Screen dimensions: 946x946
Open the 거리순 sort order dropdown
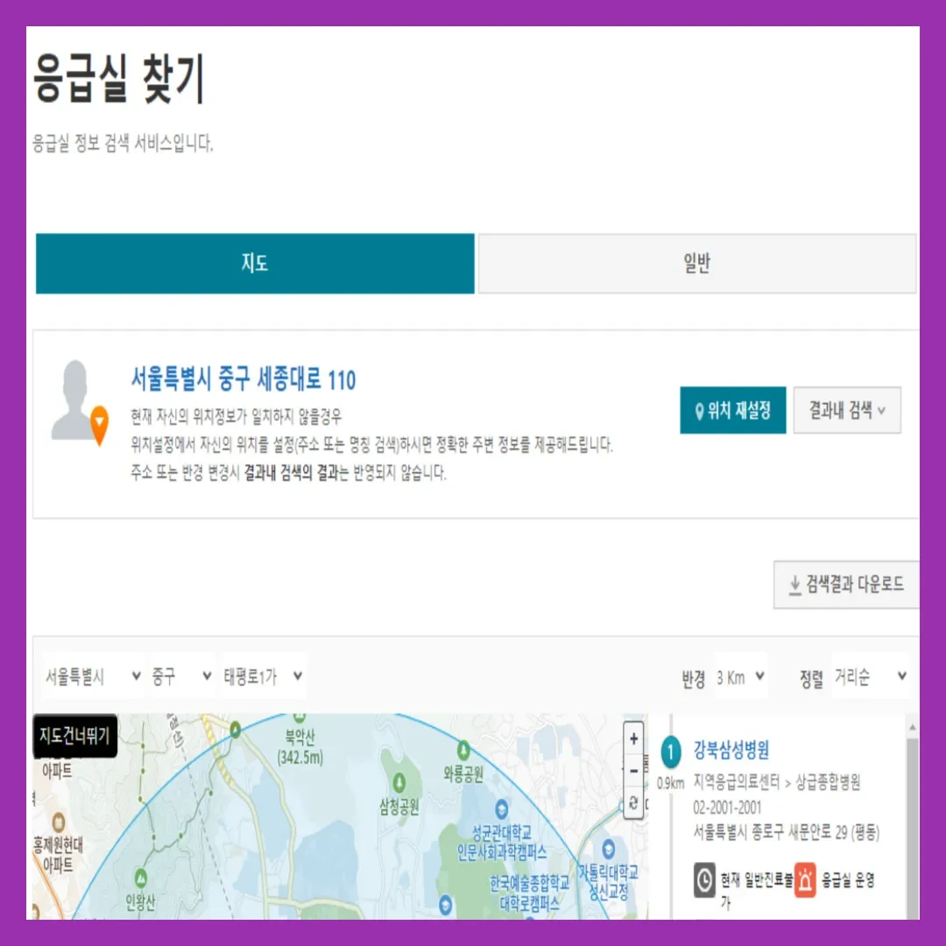pos(871,677)
